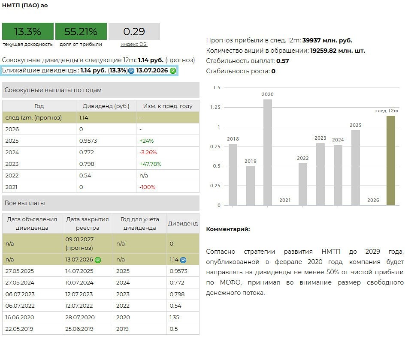The height and width of the screenshot is (339, 408).
Task: Click the 2022 chart bar
Action: click(303, 184)
